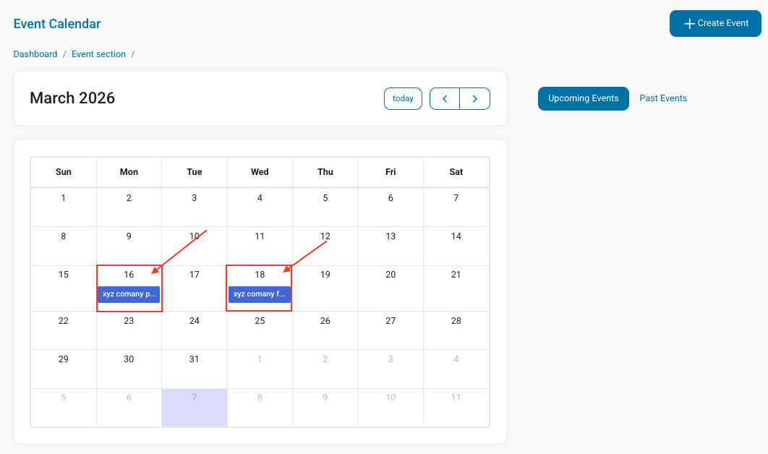768x454 pixels.
Task: Click the Sat column header
Action: [x=456, y=172]
